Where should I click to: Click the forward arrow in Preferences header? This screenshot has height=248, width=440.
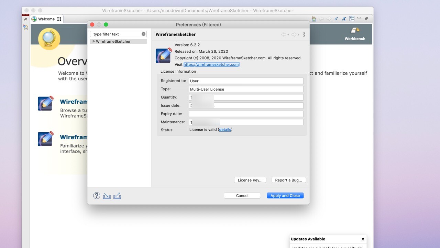pyautogui.click(x=294, y=34)
